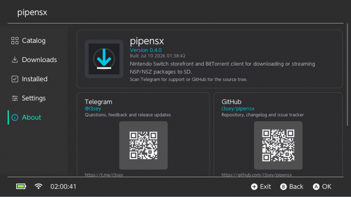Click the Version 0.4.0 text
The height and width of the screenshot is (197, 351).
point(146,50)
